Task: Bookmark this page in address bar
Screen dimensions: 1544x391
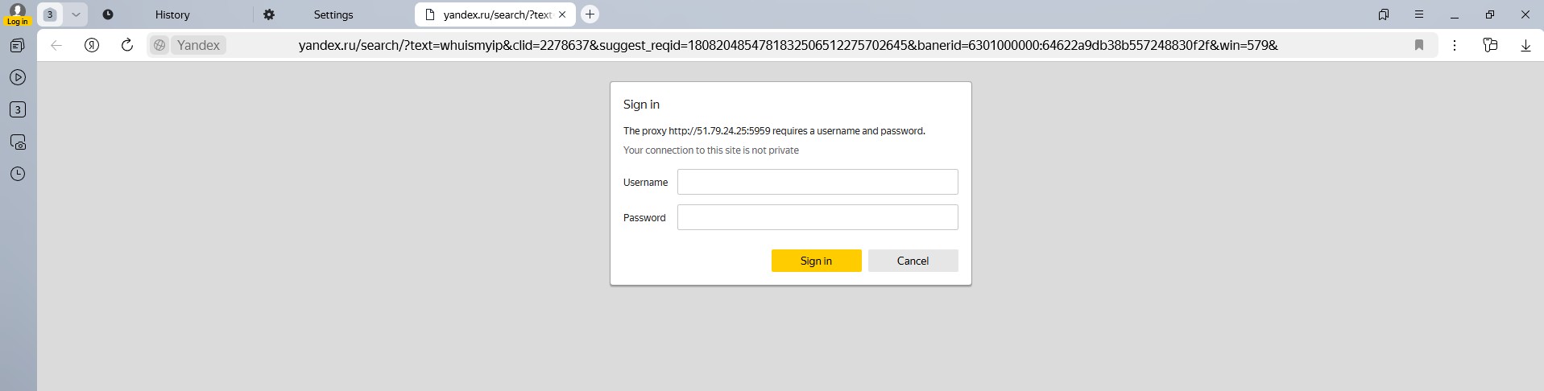Action: coord(1418,45)
